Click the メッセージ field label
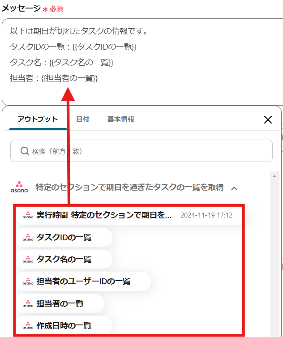The height and width of the screenshot is (337, 283). (21, 9)
